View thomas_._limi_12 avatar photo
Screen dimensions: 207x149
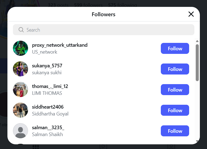21,90
